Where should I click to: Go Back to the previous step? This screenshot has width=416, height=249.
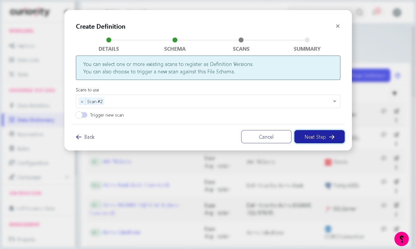(x=85, y=137)
